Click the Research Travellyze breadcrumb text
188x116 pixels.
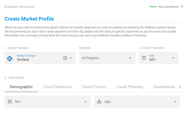pyautogui.click(x=19, y=7)
